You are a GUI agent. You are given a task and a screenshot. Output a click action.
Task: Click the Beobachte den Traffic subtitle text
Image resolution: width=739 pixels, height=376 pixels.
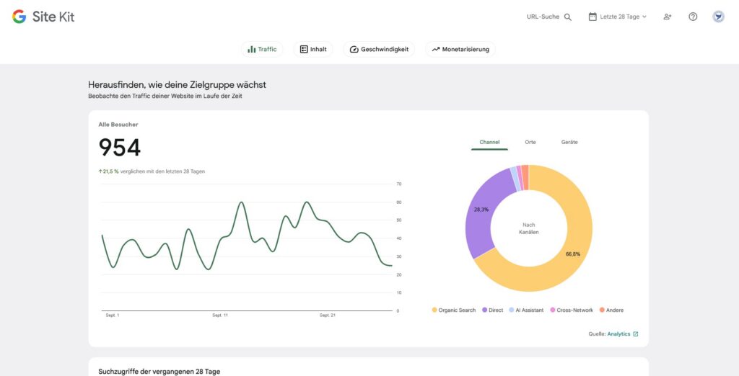click(165, 96)
